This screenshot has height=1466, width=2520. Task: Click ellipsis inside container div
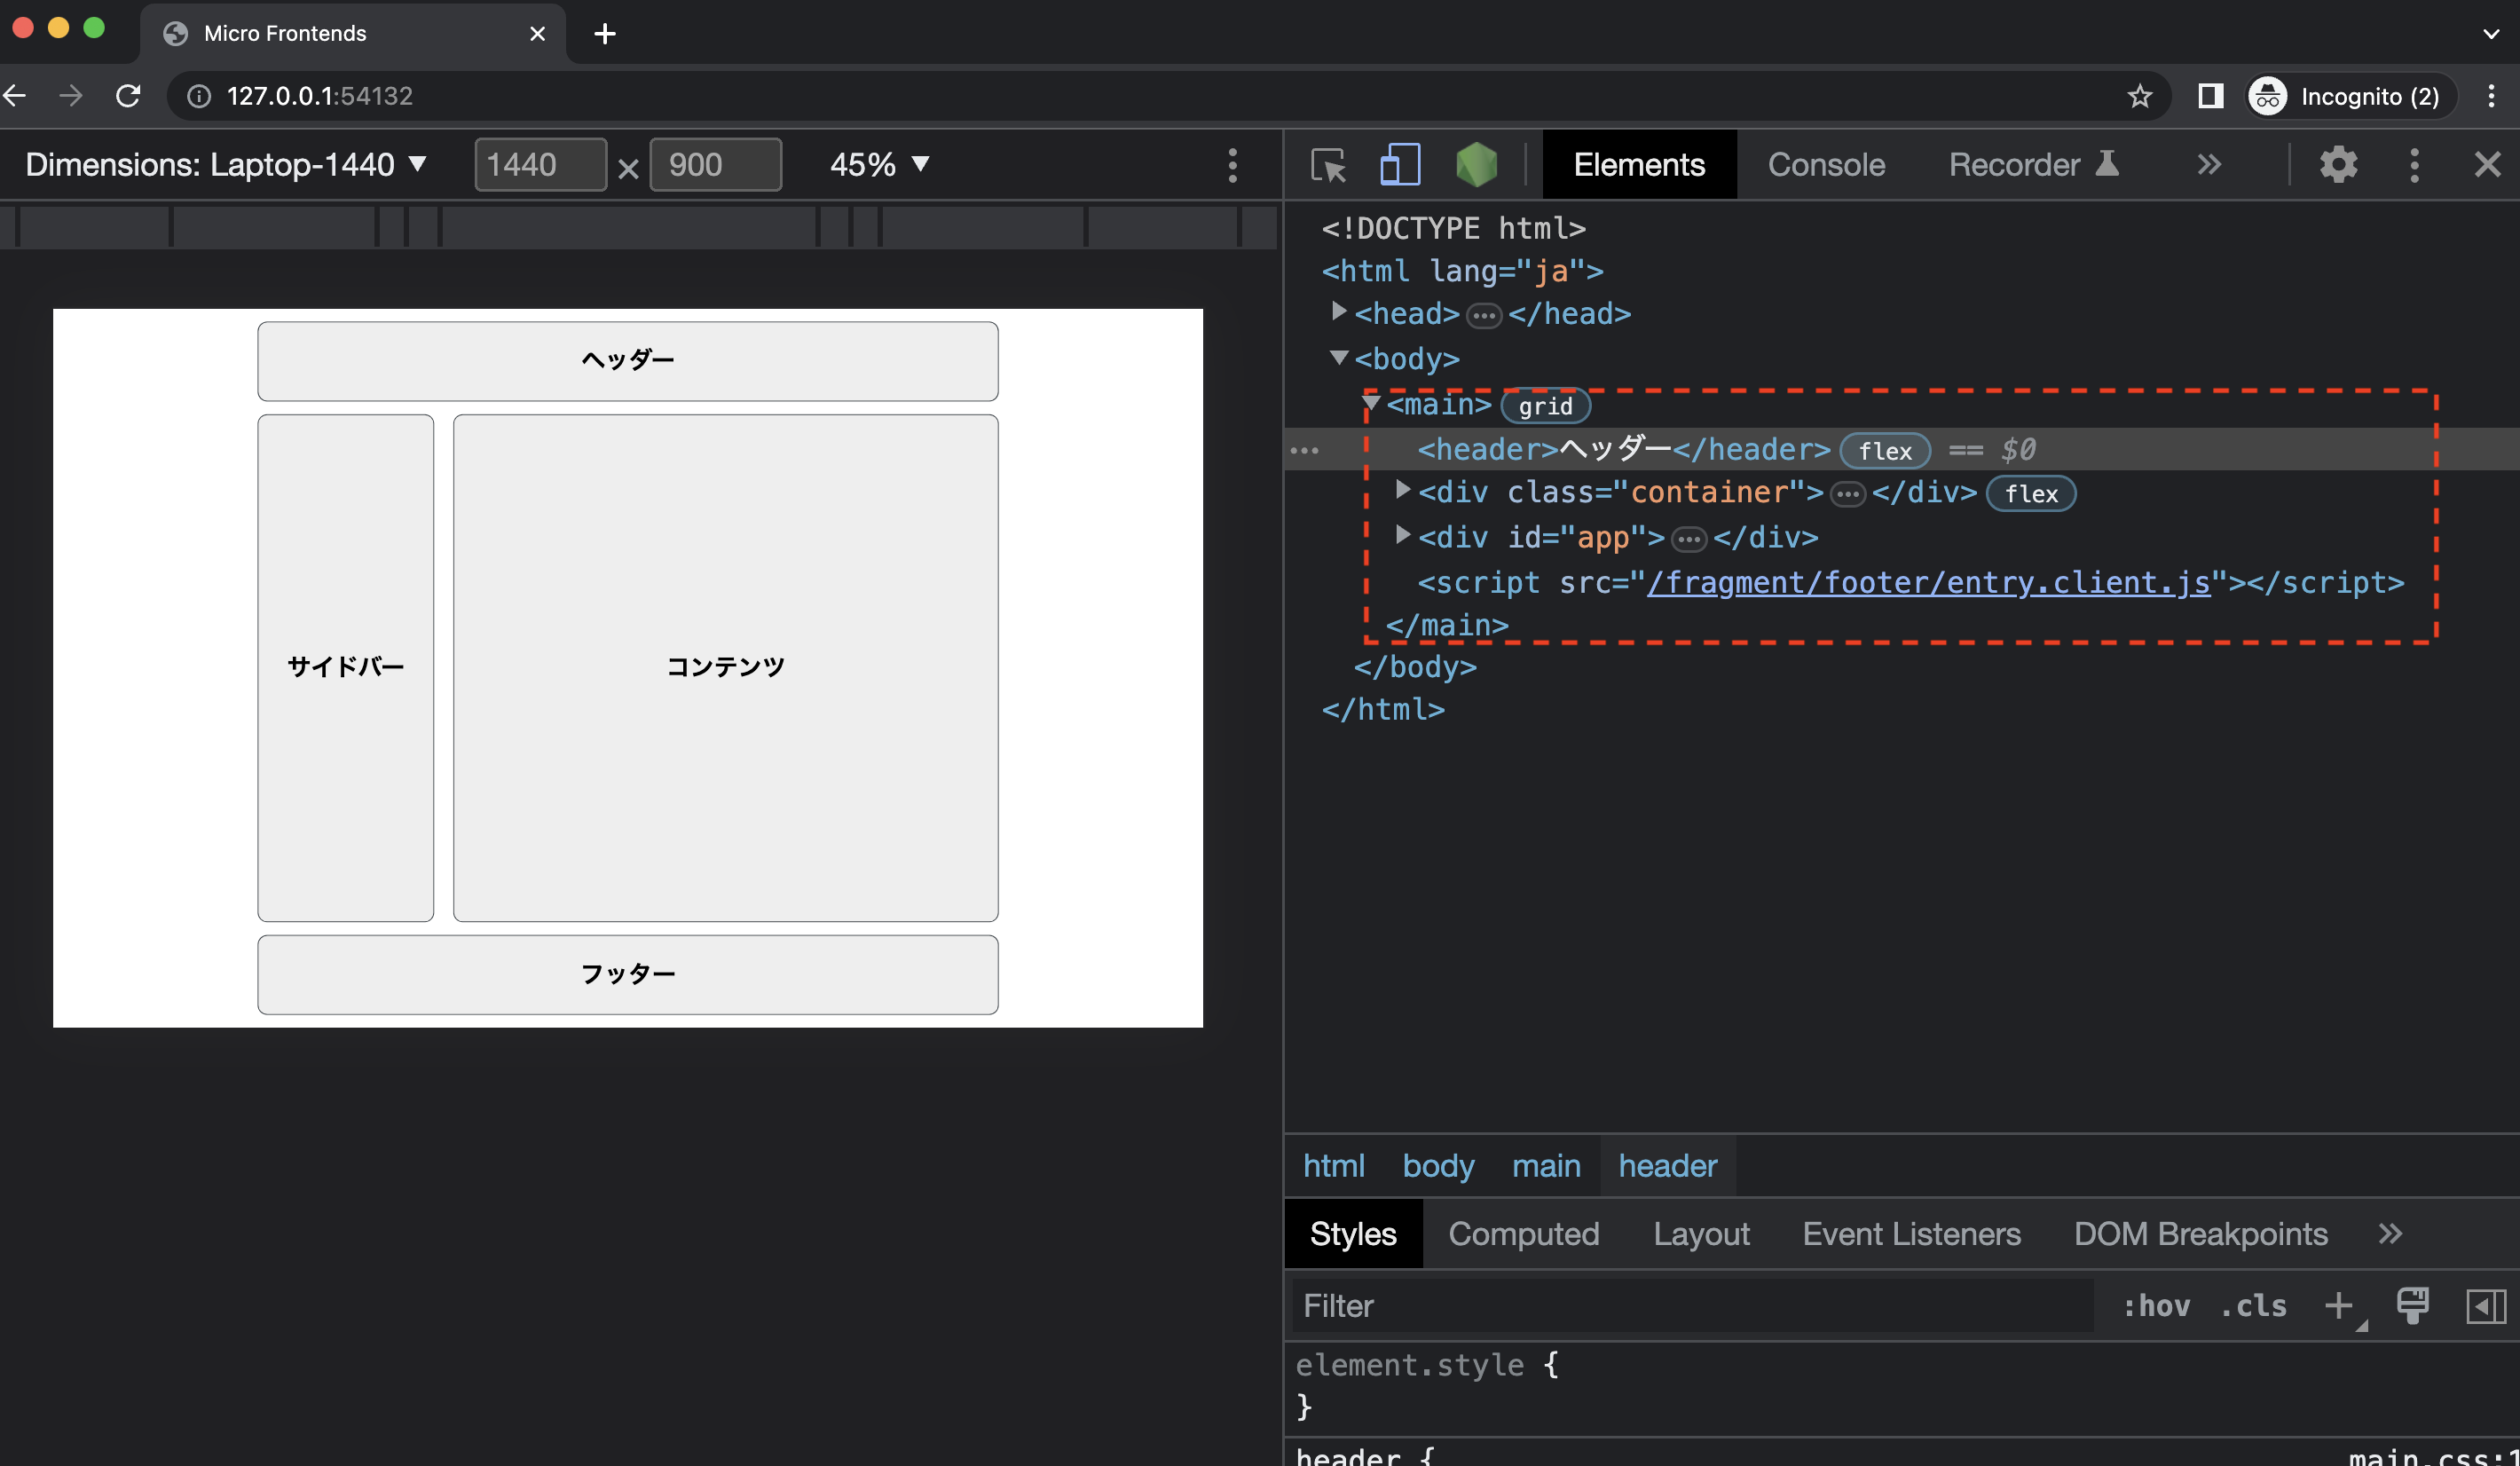(1848, 495)
